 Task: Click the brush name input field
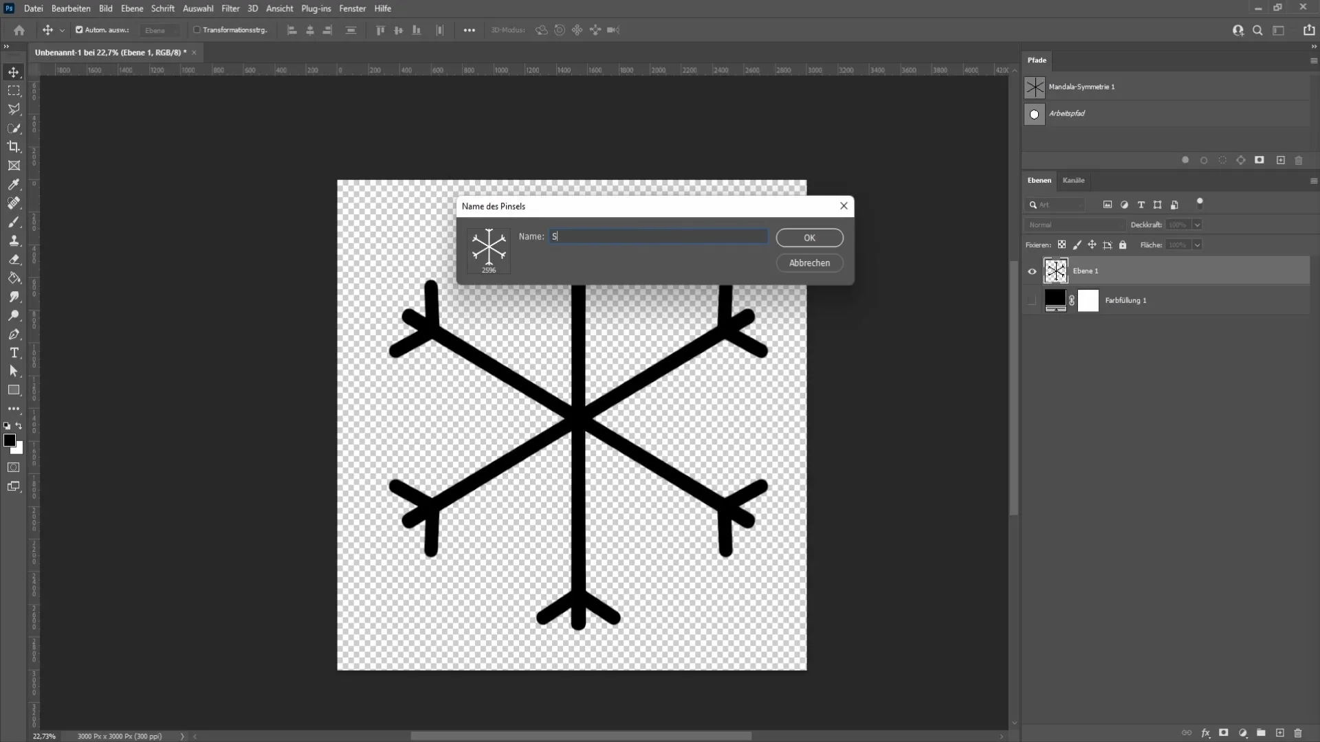pyautogui.click(x=659, y=236)
